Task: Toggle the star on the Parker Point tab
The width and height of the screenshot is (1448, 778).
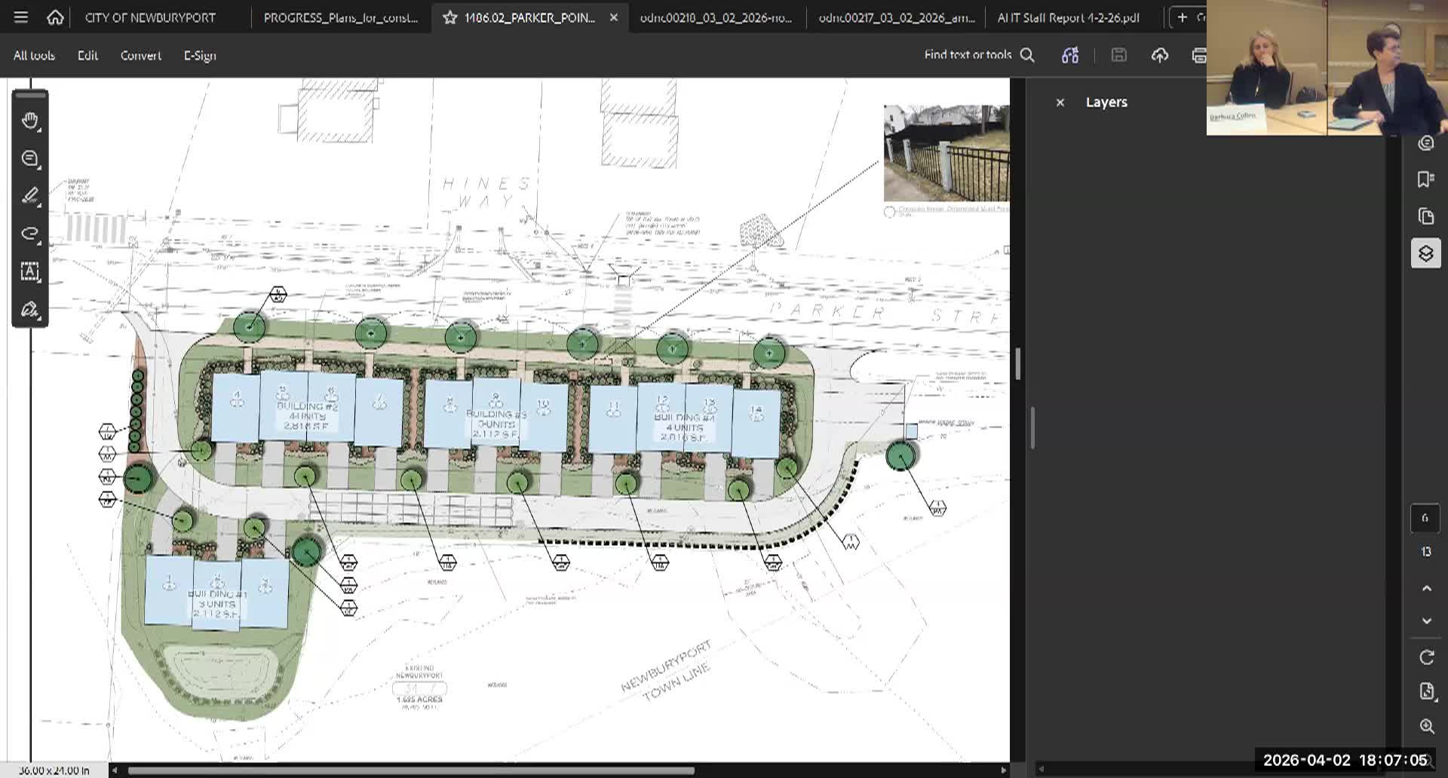Action: (x=449, y=17)
